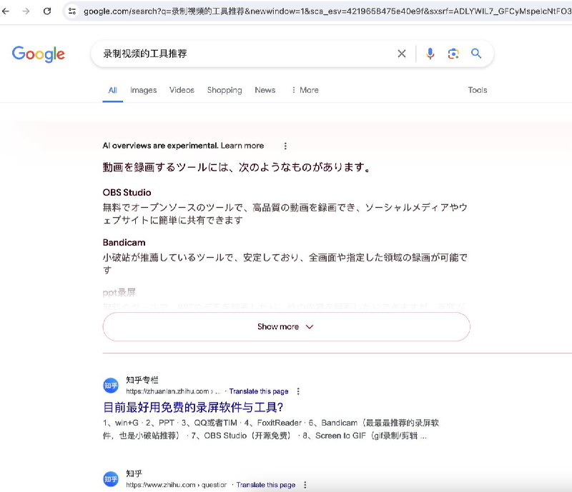Image resolution: width=572 pixels, height=492 pixels.
Task: Click inside the Google search text field
Action: [x=243, y=54]
